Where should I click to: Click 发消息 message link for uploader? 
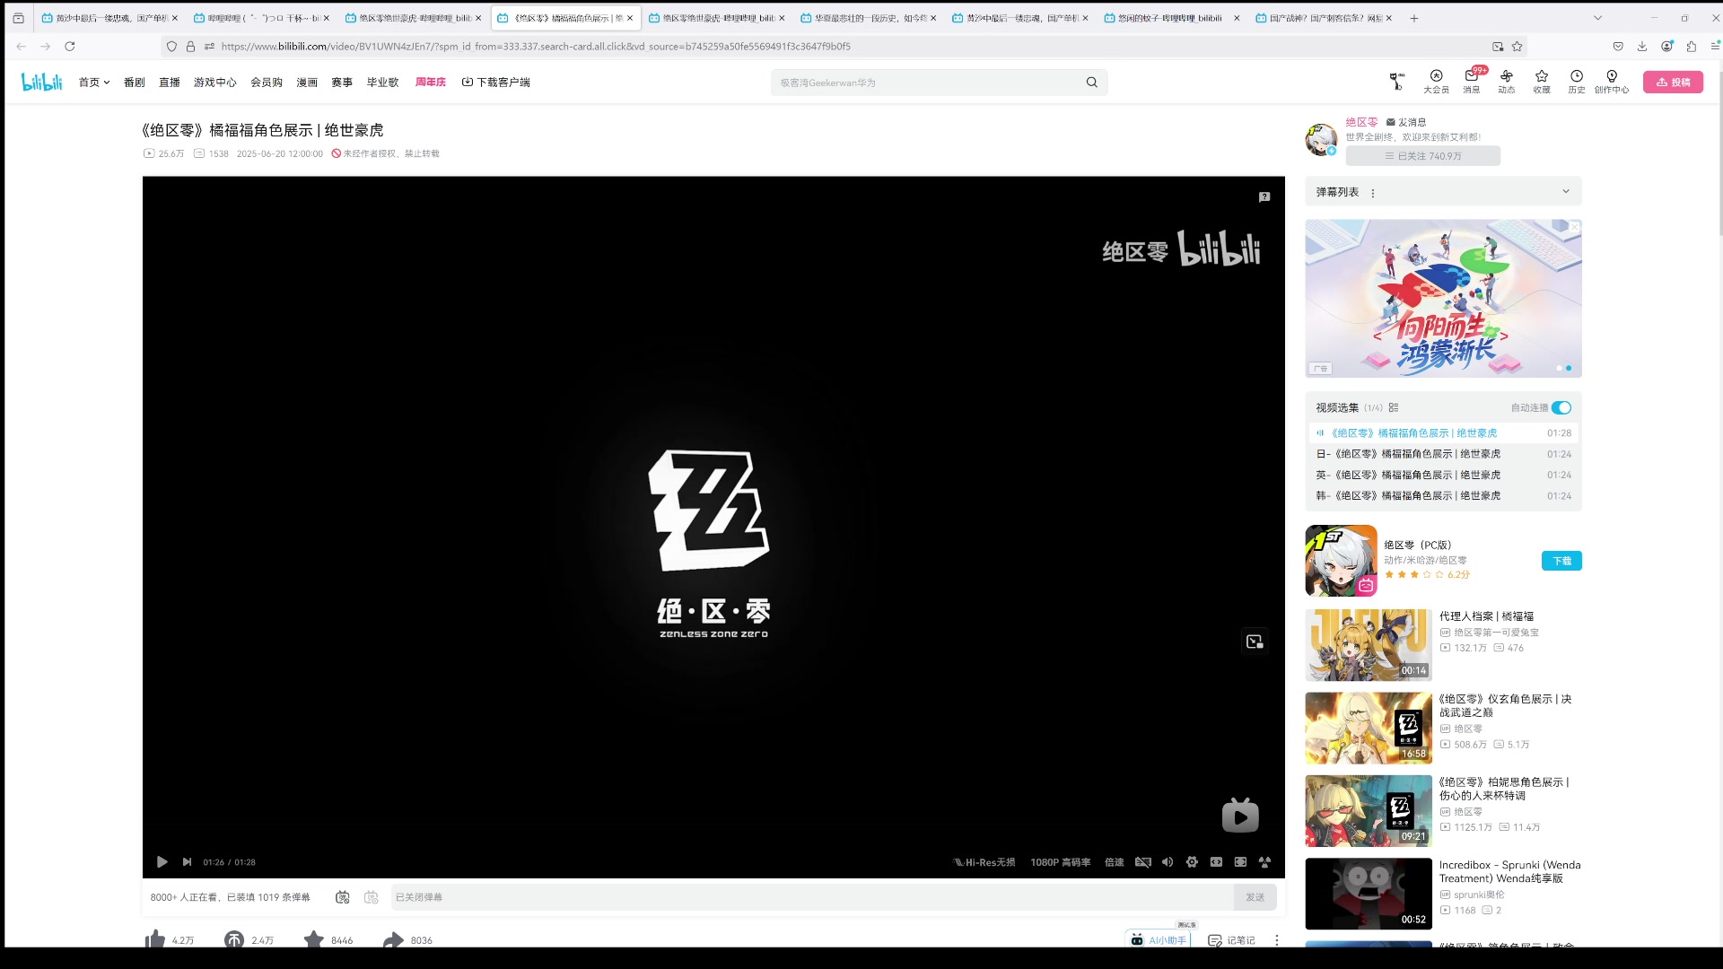pos(1406,122)
